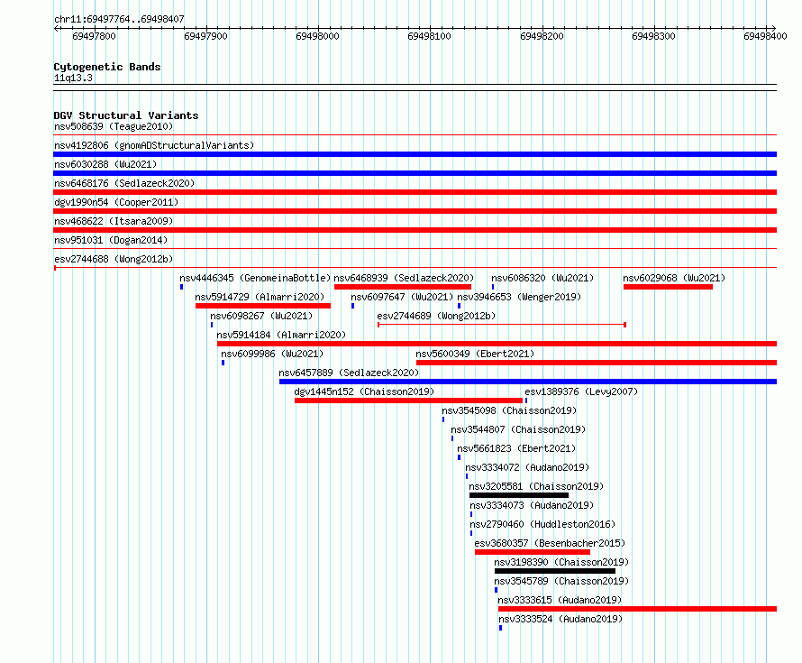This screenshot has width=802, height=663.
Task: Select nsv3333524 (Audano2019) label
Action: click(x=561, y=619)
